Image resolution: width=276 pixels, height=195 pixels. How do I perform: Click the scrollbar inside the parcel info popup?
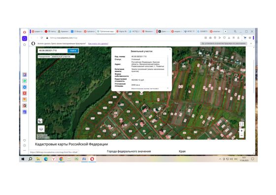click(x=168, y=66)
